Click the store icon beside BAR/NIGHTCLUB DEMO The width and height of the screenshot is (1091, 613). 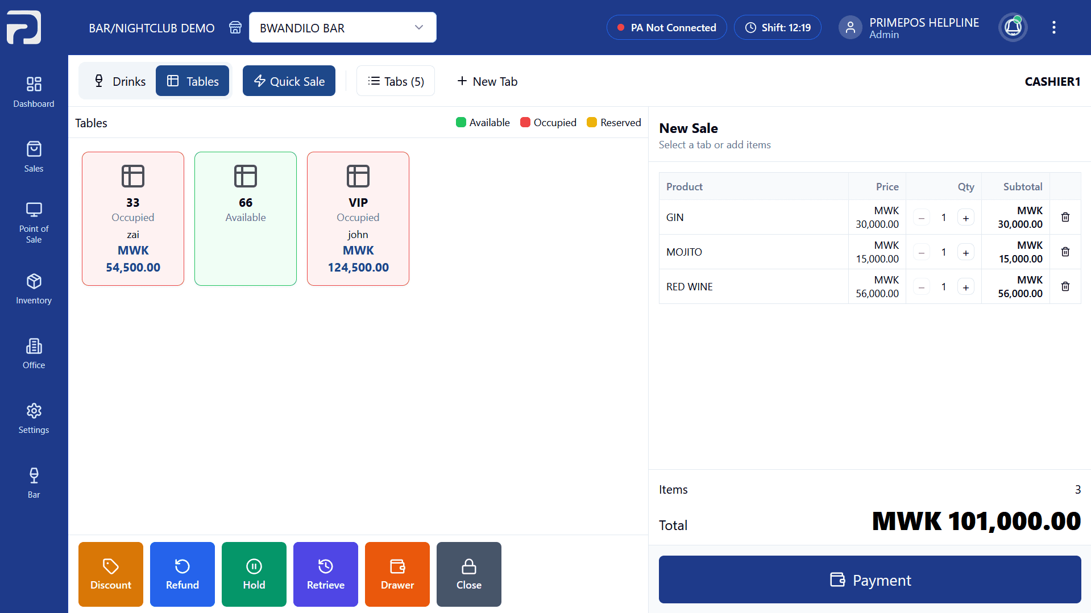235,27
